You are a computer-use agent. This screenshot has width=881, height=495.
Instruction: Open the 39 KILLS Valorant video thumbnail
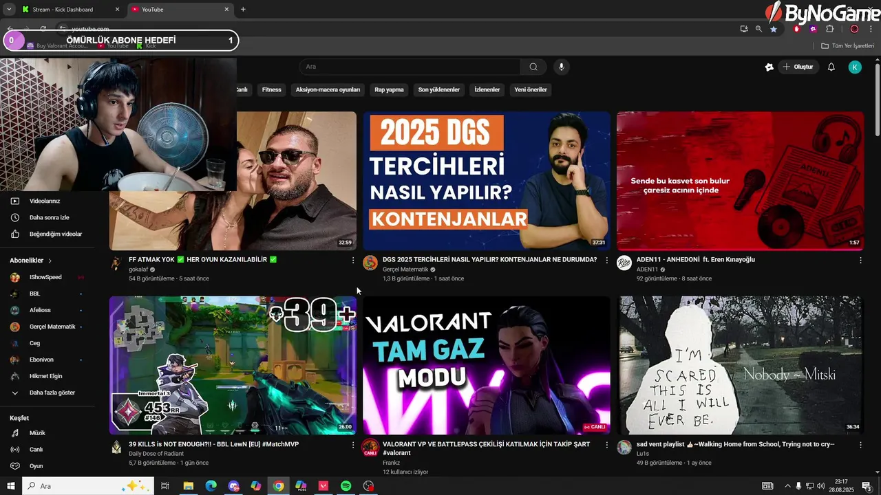click(233, 365)
